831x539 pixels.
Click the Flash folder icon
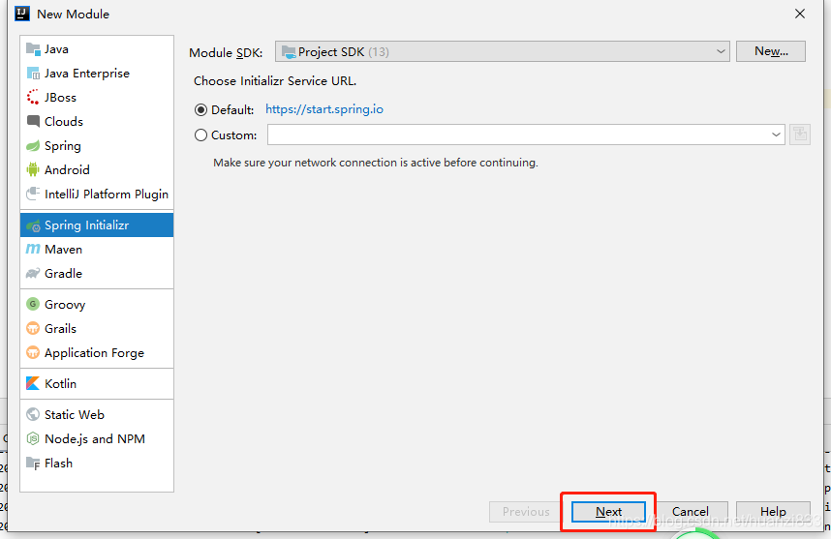[33, 464]
